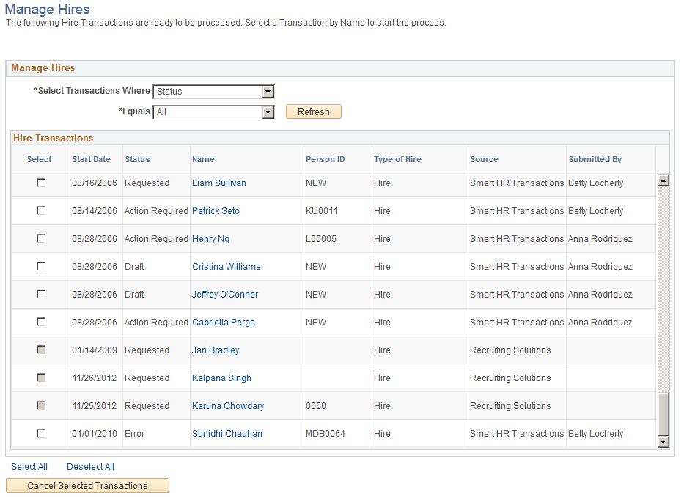The image size is (684, 497).
Task: Click the Deselect All link
Action: pos(90,466)
